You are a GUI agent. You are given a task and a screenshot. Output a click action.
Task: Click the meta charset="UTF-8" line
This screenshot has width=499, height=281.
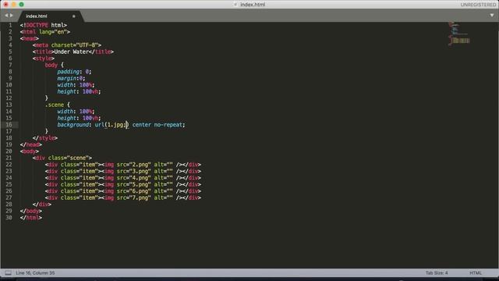(x=67, y=45)
